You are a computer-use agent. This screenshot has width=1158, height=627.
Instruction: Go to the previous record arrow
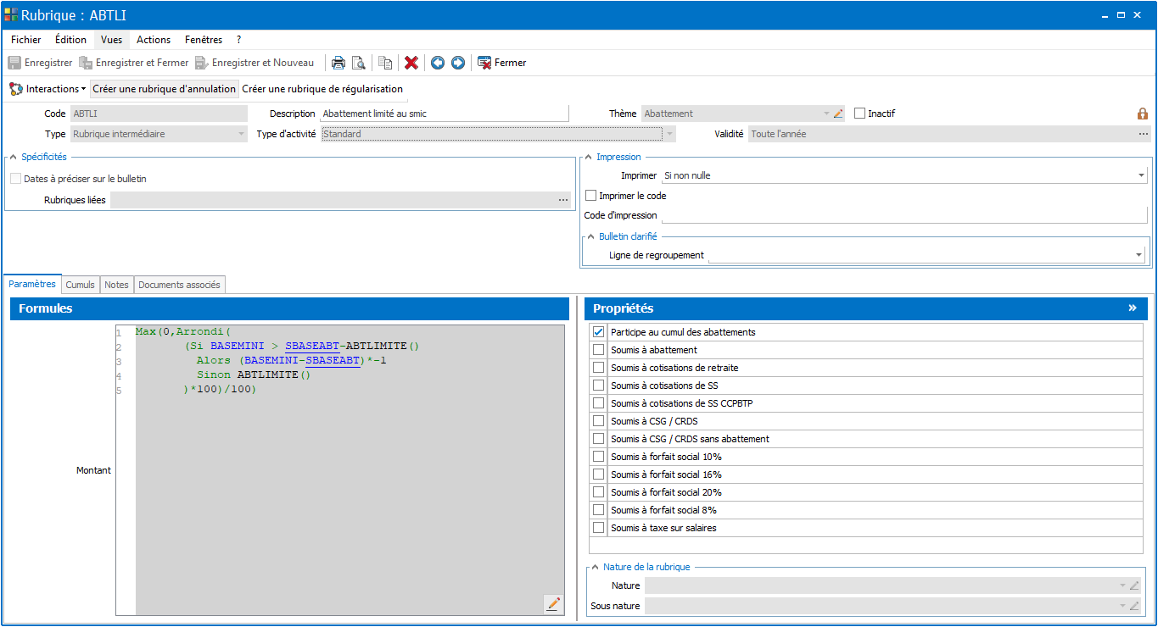[438, 63]
